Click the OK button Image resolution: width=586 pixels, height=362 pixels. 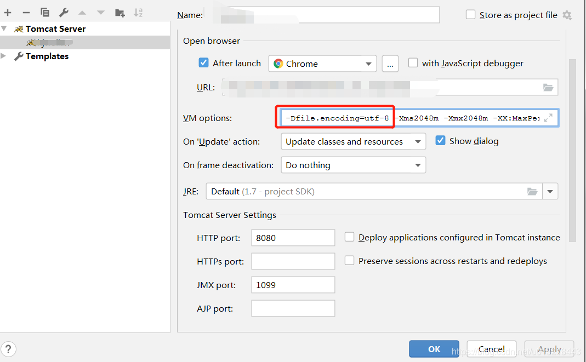point(434,349)
